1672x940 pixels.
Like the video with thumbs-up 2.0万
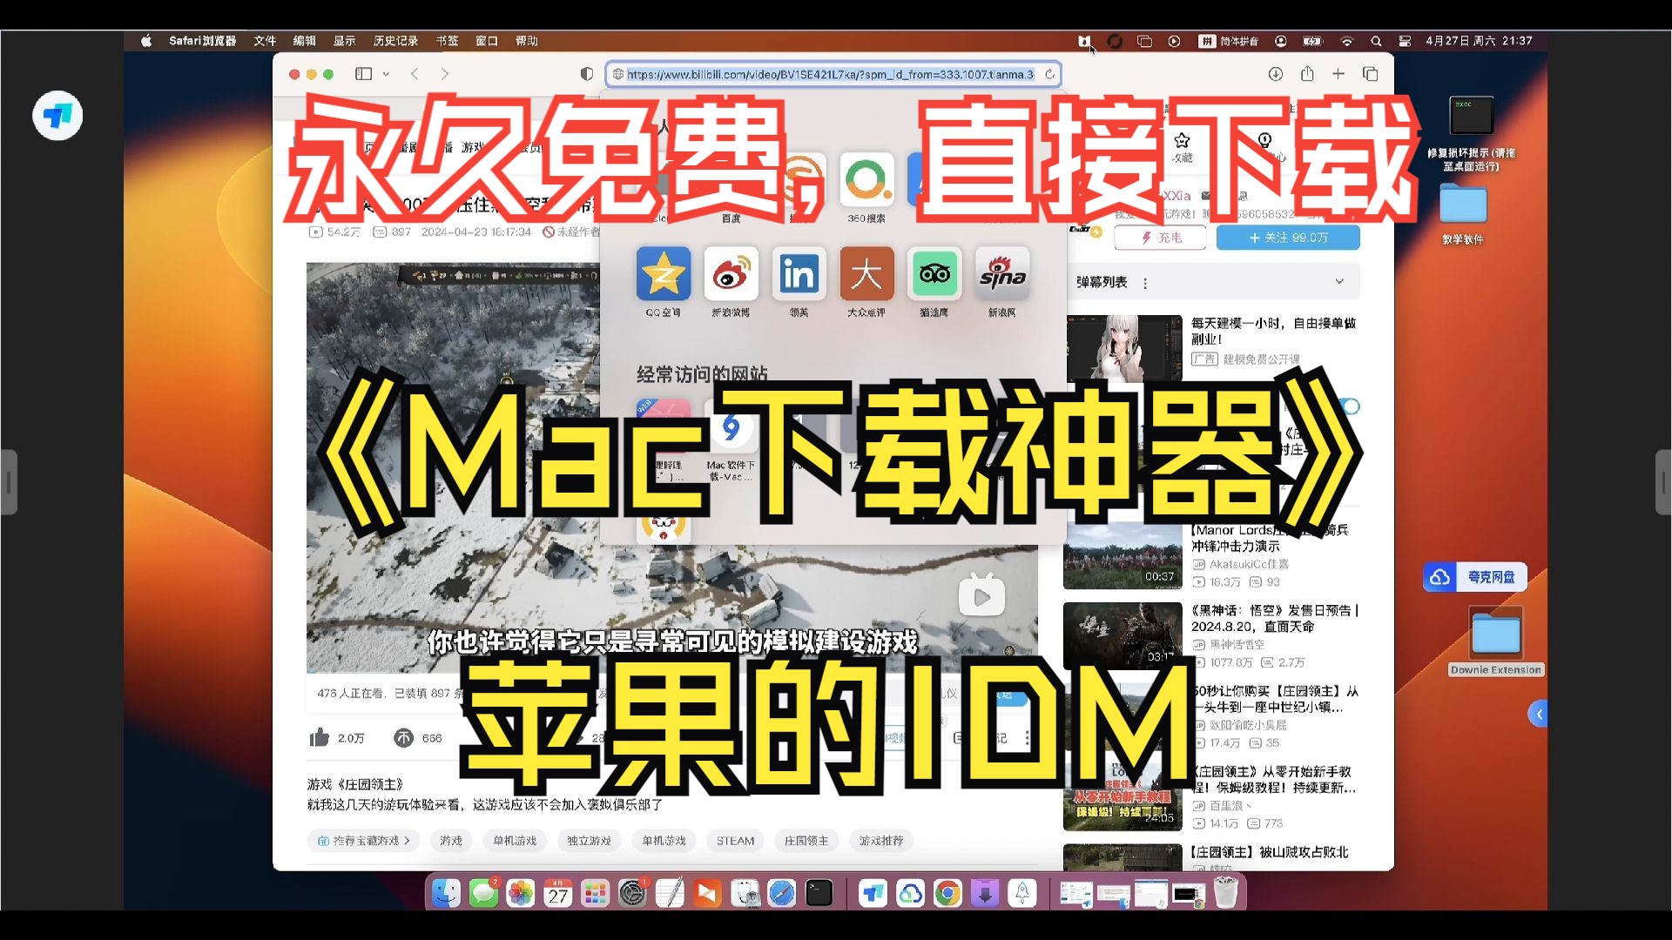pos(337,738)
